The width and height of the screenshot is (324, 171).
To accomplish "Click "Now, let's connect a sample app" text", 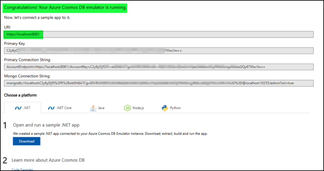I will [37, 18].
